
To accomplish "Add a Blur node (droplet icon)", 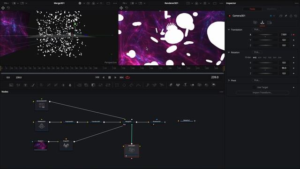I will tap(70, 85).
